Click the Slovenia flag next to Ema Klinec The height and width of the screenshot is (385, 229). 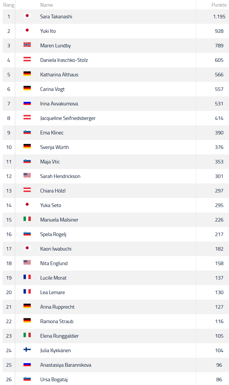pyautogui.click(x=27, y=132)
